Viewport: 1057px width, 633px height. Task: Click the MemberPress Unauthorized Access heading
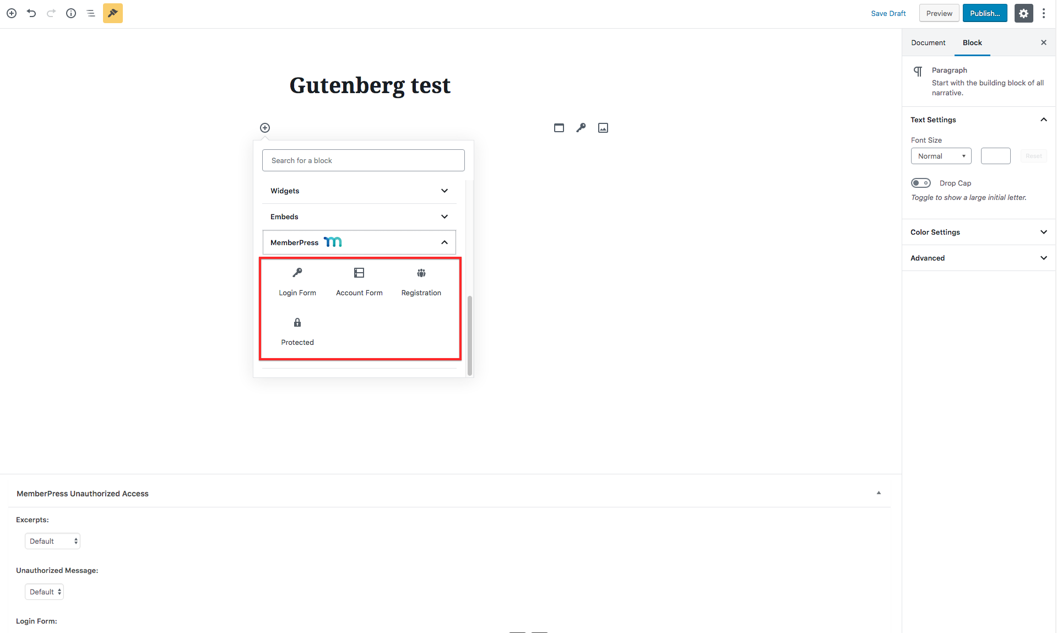[83, 494]
